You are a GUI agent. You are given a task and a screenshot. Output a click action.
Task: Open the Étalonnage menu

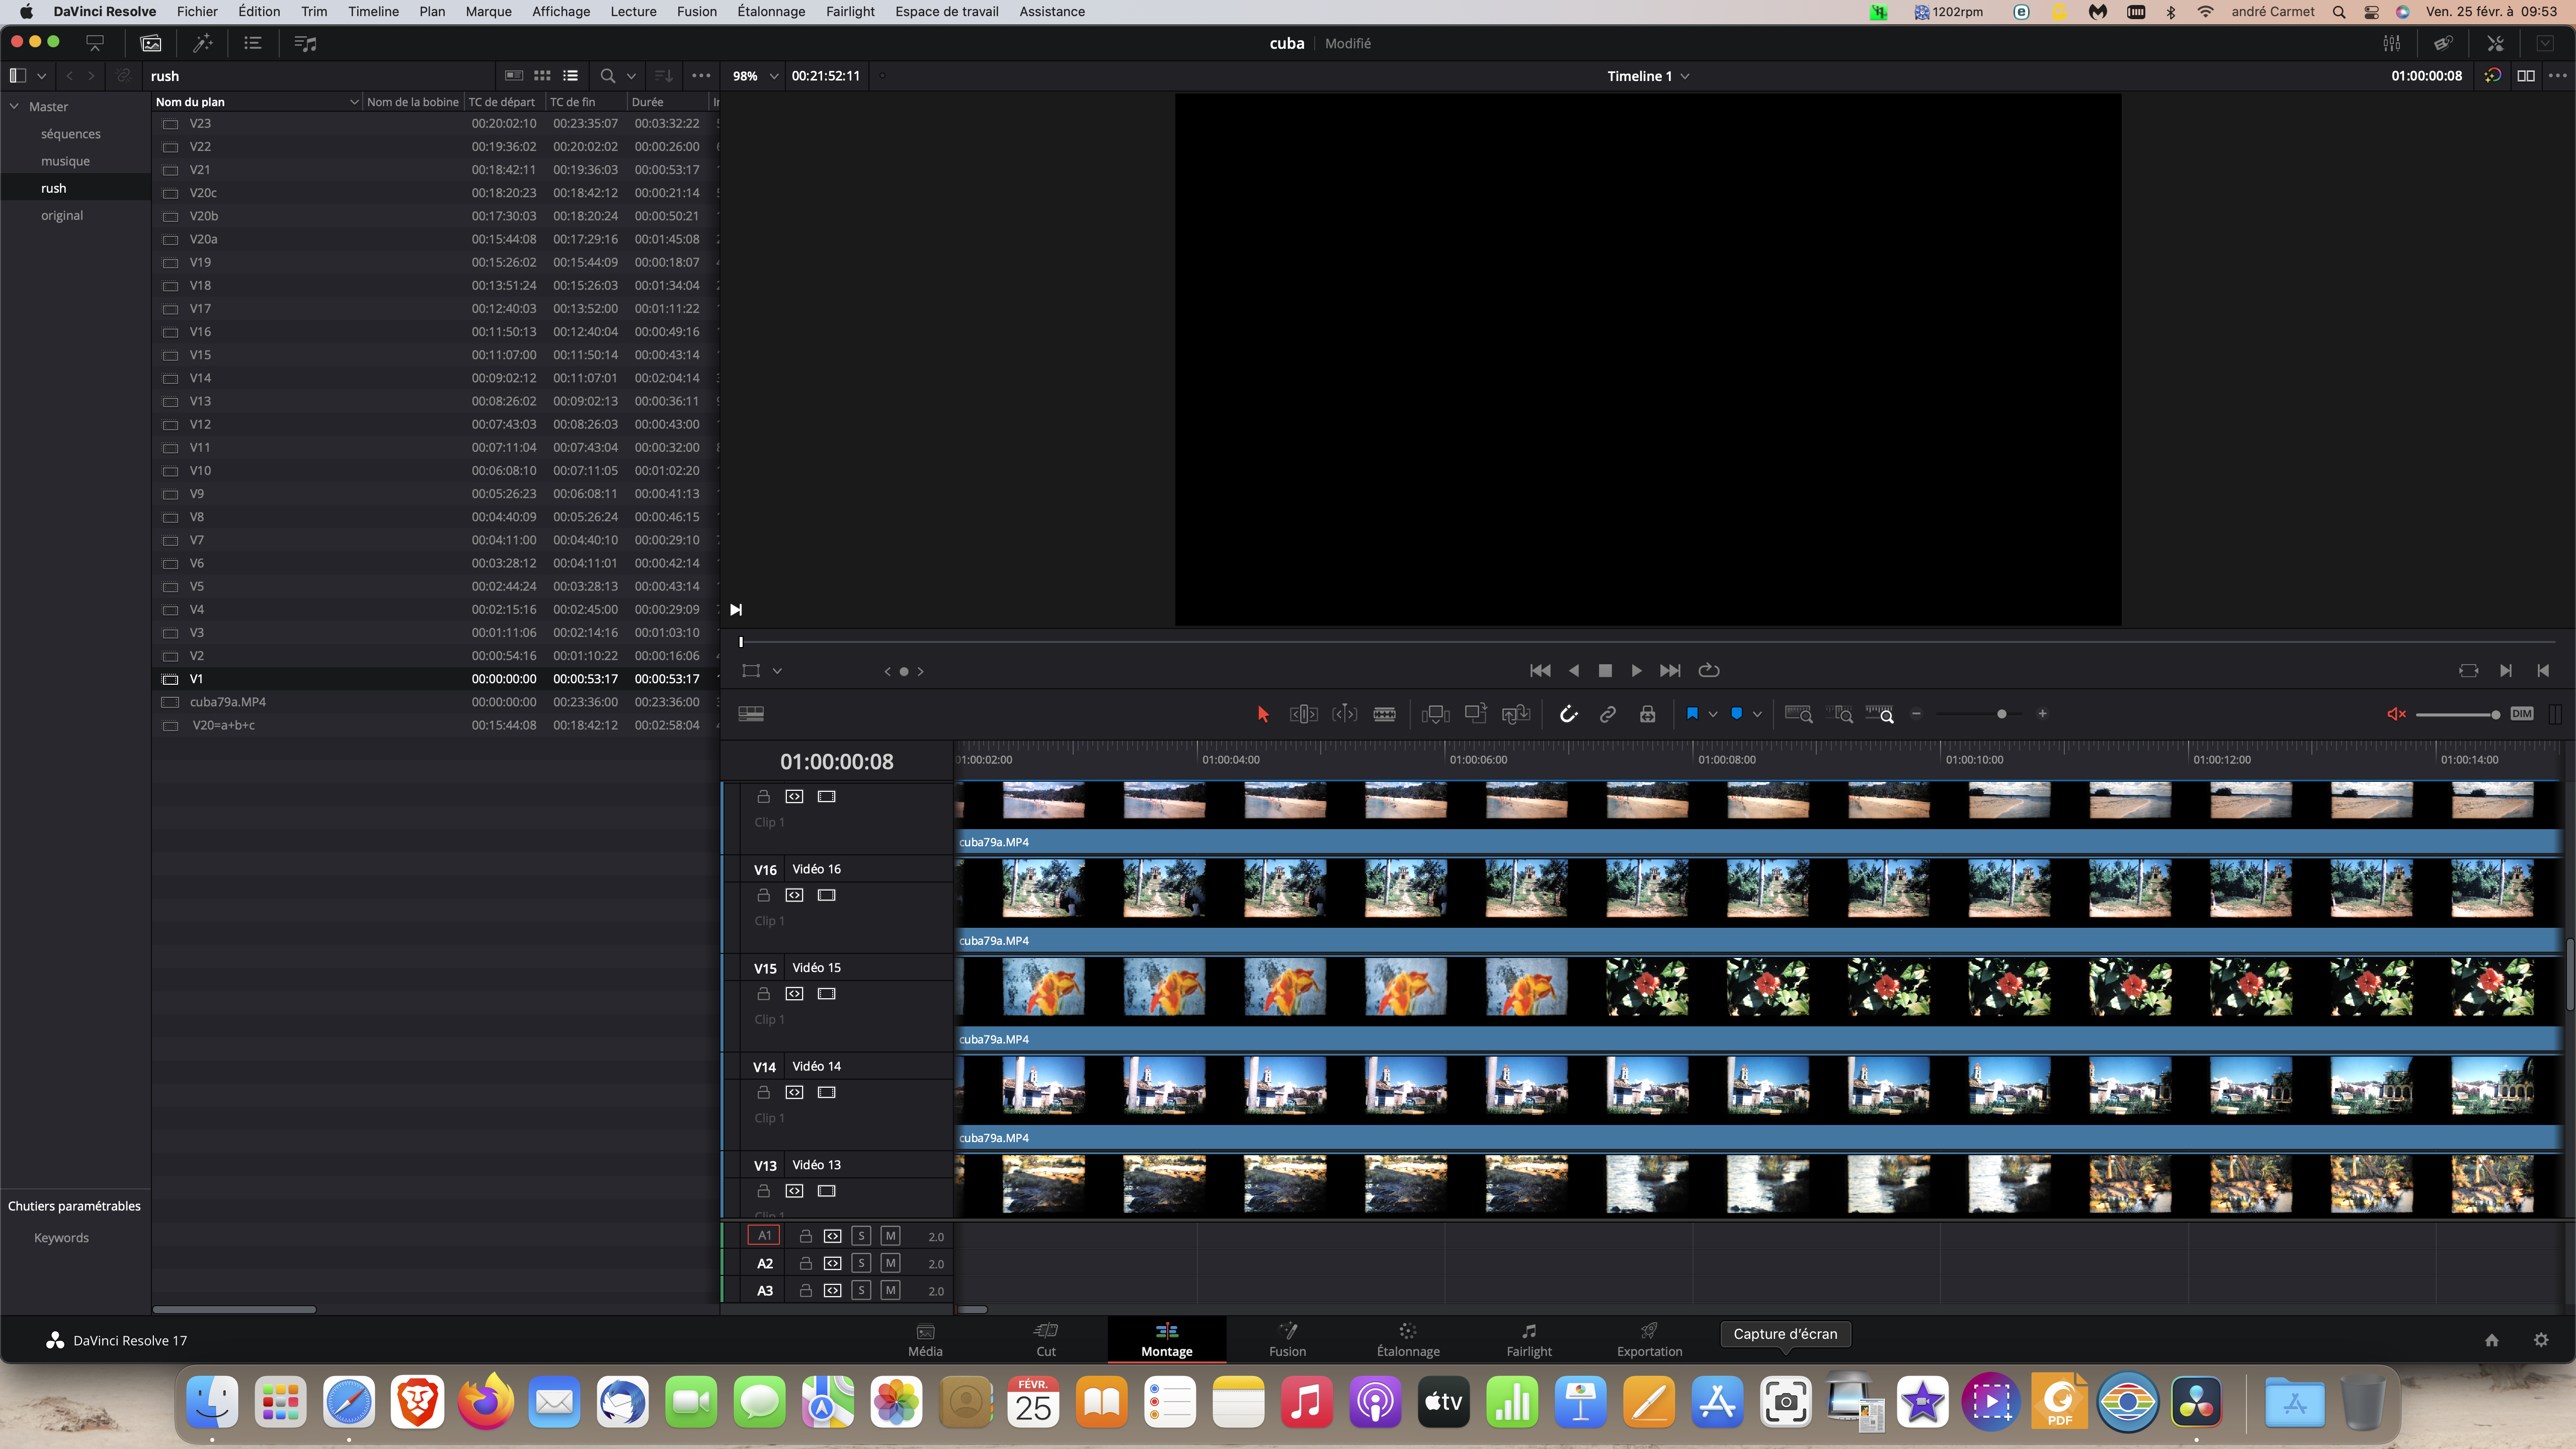click(771, 11)
